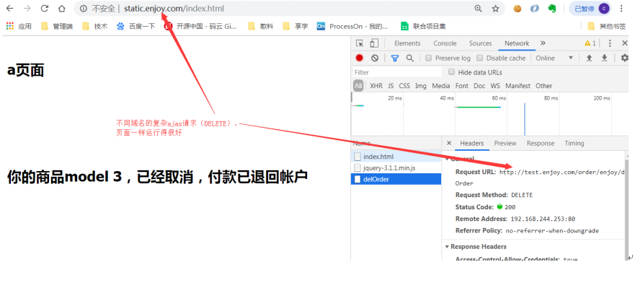Open the cookie extension icon
The width and height of the screenshot is (643, 288).
point(518,9)
